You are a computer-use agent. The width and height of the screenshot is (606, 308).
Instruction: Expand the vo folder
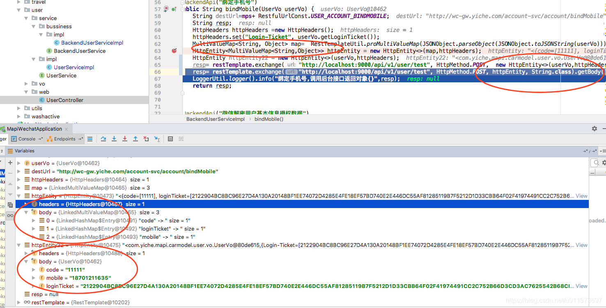click(27, 84)
